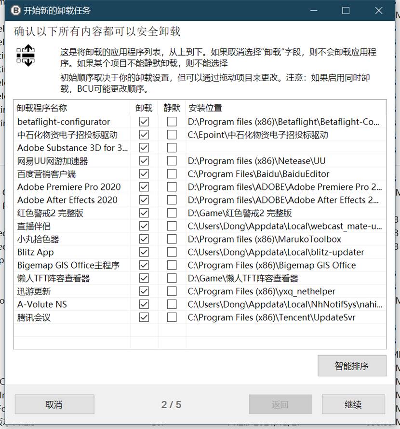Click path C:\Program Files (x86)\Tencent\UpdateSvr
The height and width of the screenshot is (429, 400).
[271, 318]
